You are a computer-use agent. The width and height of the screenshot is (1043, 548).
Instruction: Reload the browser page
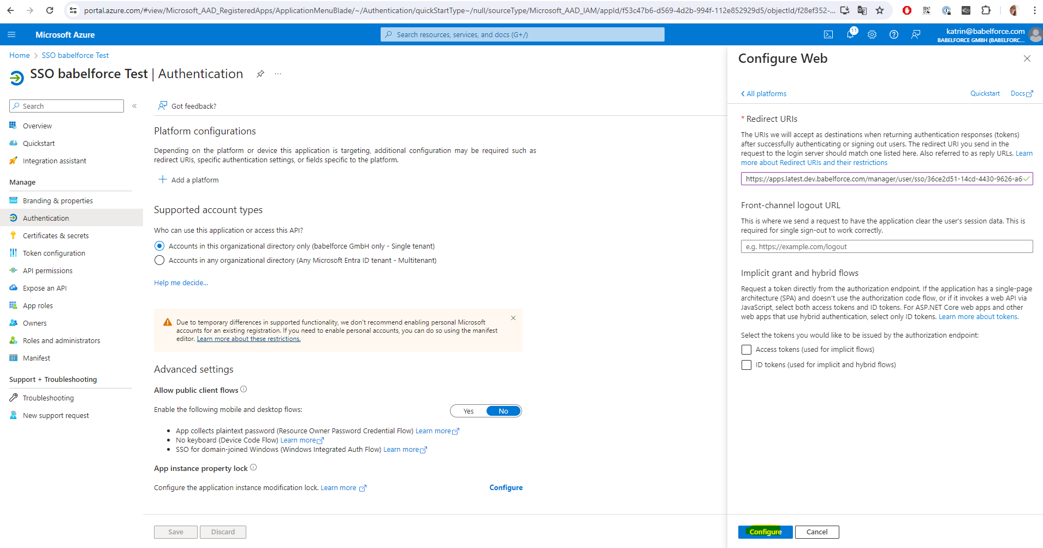pos(50,10)
